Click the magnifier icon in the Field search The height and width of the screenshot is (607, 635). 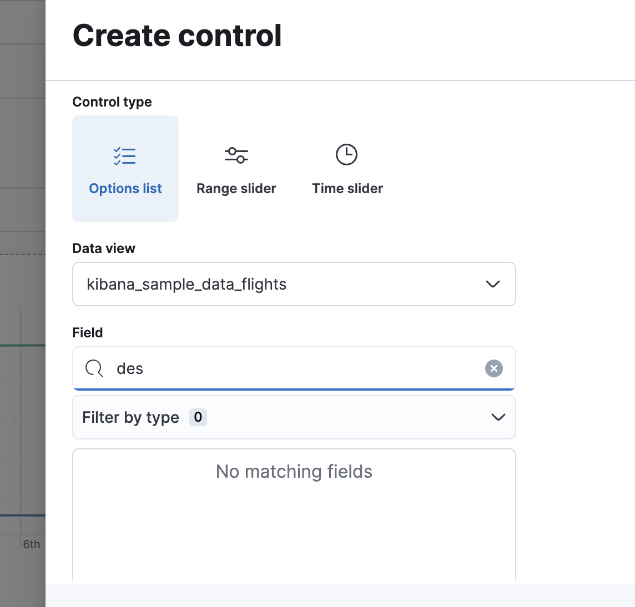tap(94, 368)
